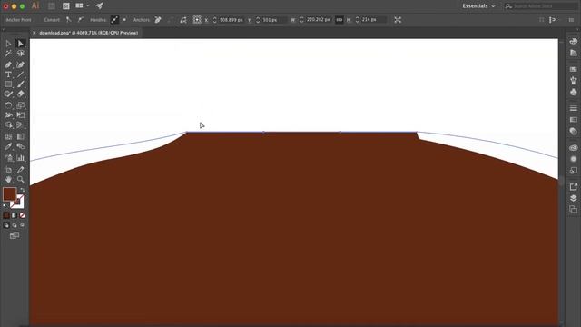Viewport: 581px width, 327px height.
Task: Toggle constrain width and height proportions
Action: coord(339,20)
